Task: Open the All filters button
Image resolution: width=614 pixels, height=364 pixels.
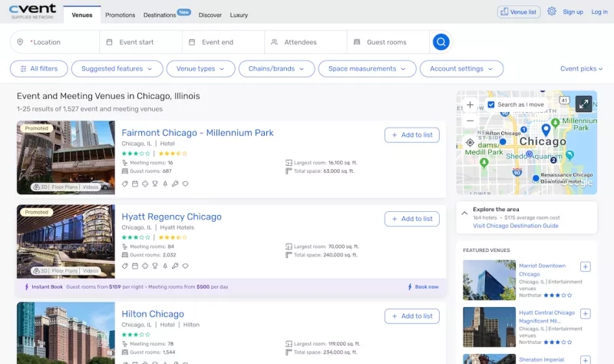Action: click(39, 68)
